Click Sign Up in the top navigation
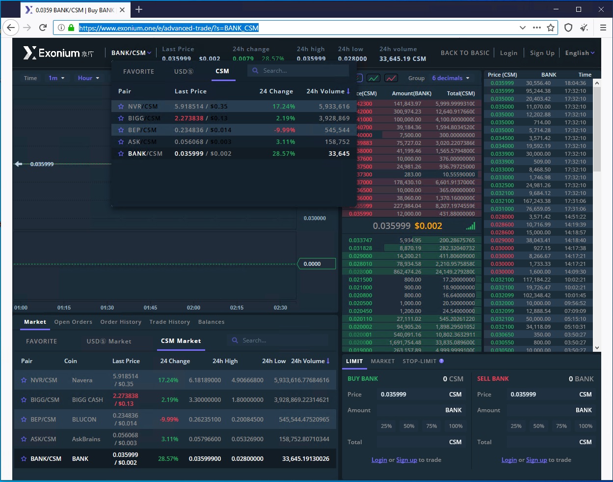Image resolution: width=613 pixels, height=482 pixels. [542, 53]
